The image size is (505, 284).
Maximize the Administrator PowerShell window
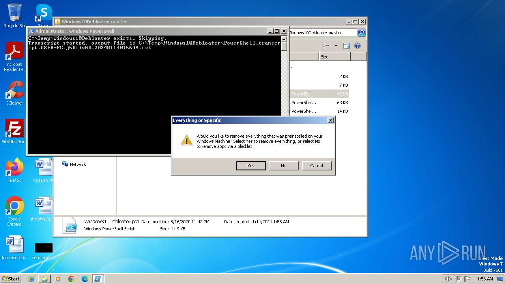pos(277,31)
